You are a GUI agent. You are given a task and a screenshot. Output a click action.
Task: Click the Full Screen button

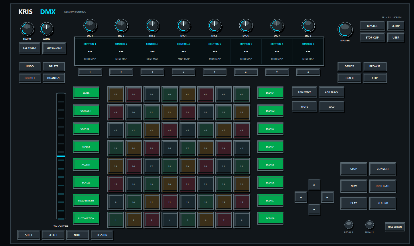[395, 227]
